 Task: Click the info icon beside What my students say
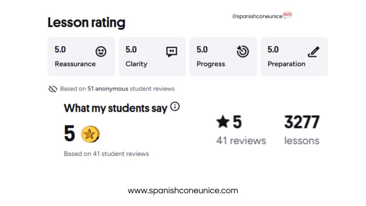(175, 106)
